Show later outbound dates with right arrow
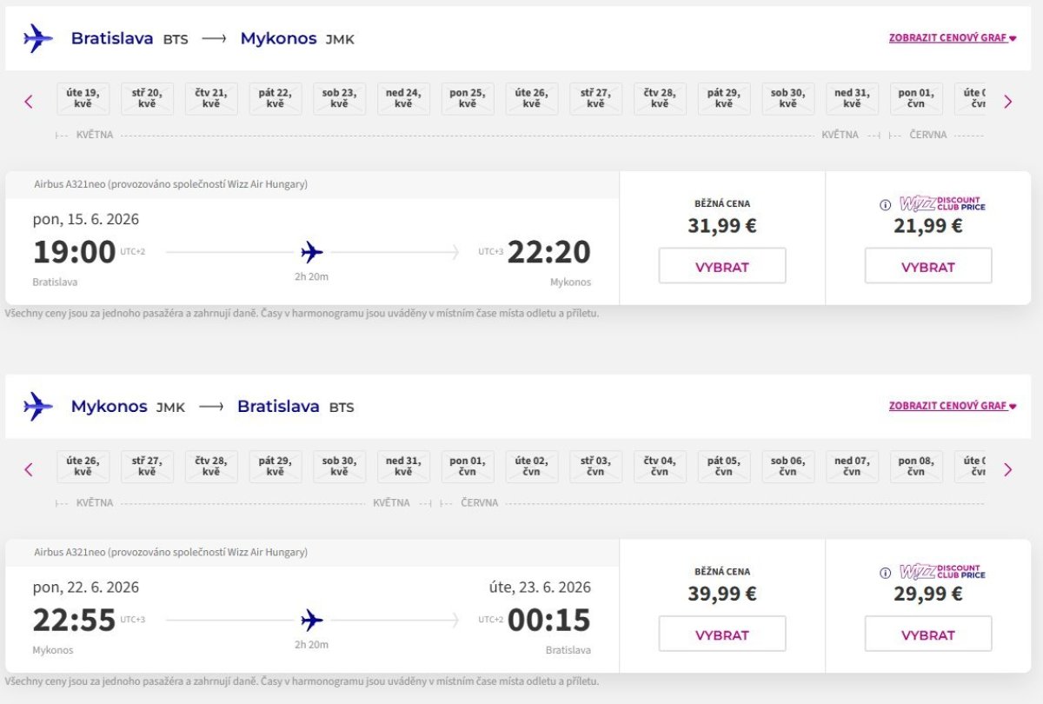Image resolution: width=1043 pixels, height=704 pixels. (1007, 102)
